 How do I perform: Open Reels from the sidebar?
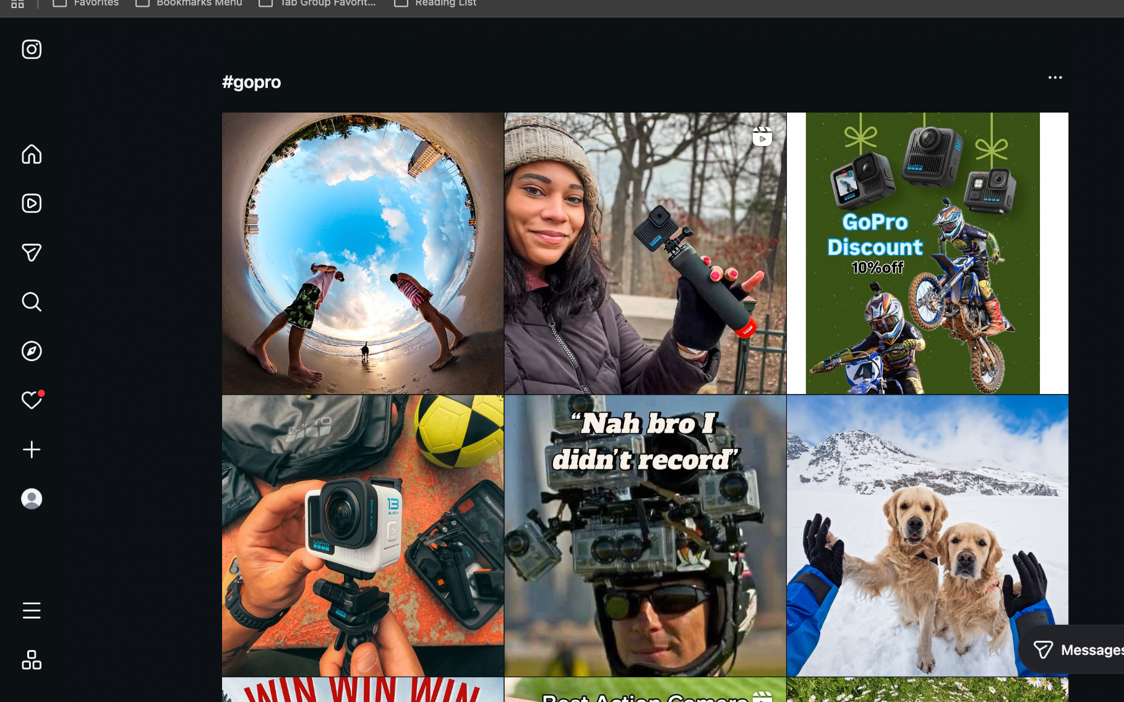[x=31, y=203]
